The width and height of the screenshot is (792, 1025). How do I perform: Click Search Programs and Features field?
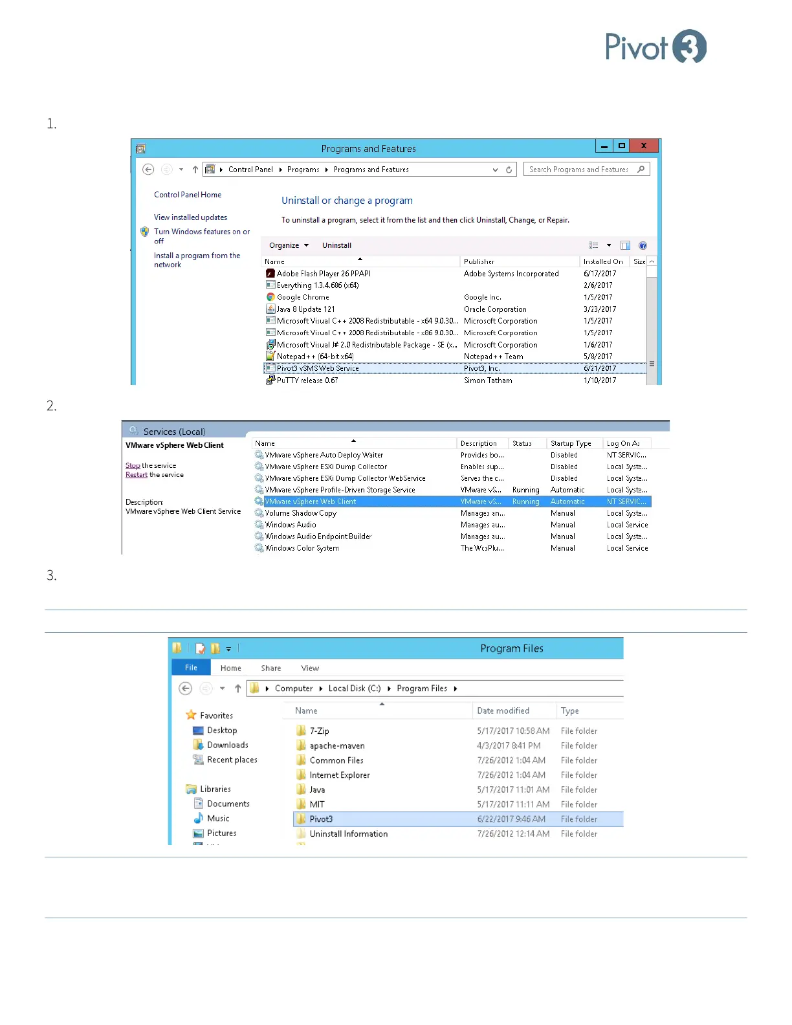(586, 170)
